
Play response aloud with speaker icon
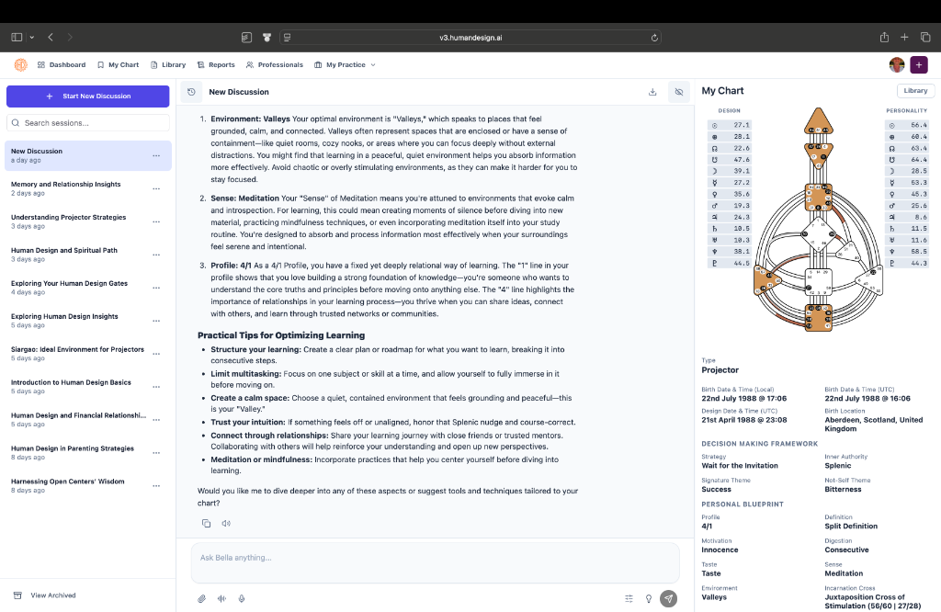point(226,523)
